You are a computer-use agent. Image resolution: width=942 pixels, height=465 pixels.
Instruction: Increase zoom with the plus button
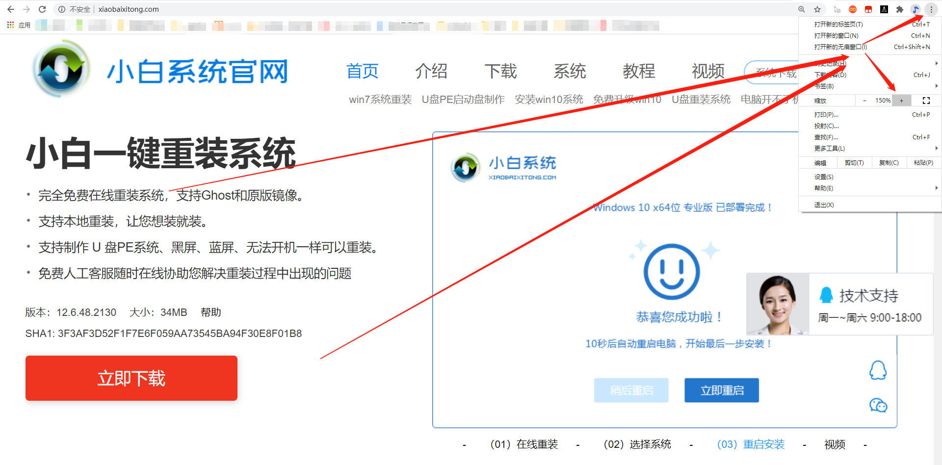click(x=901, y=101)
